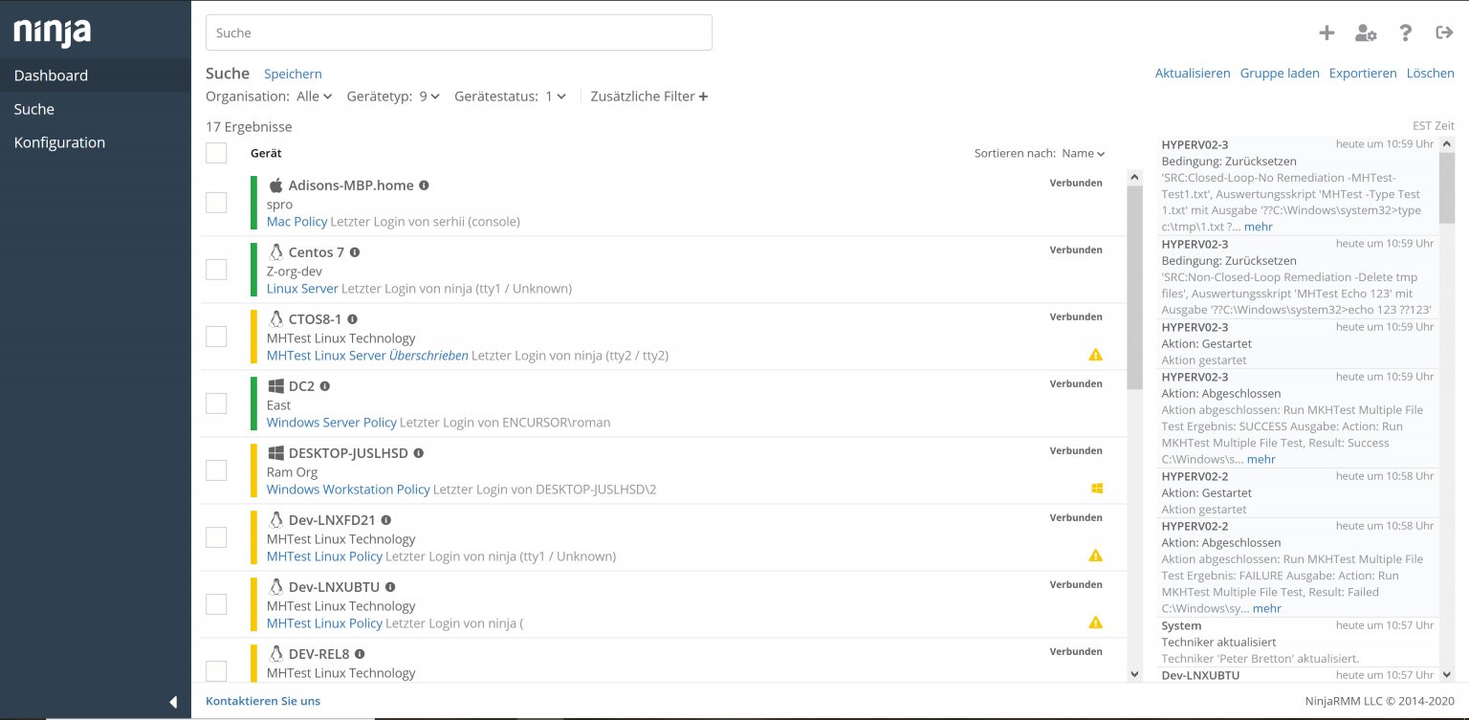Click into the Suche search field
The width and height of the screenshot is (1469, 720).
[x=459, y=33]
